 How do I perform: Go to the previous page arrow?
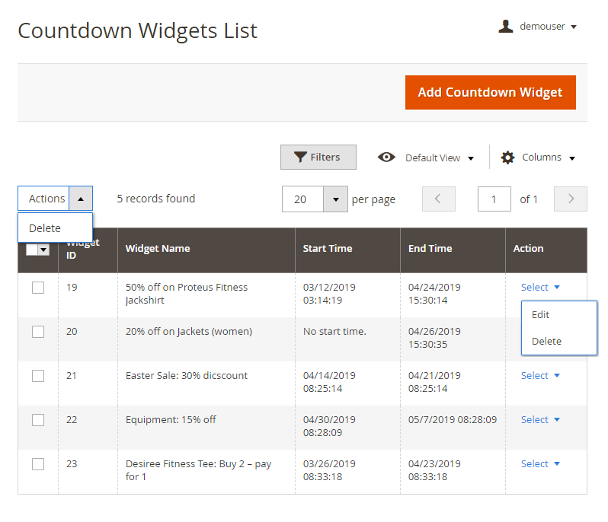tap(438, 199)
